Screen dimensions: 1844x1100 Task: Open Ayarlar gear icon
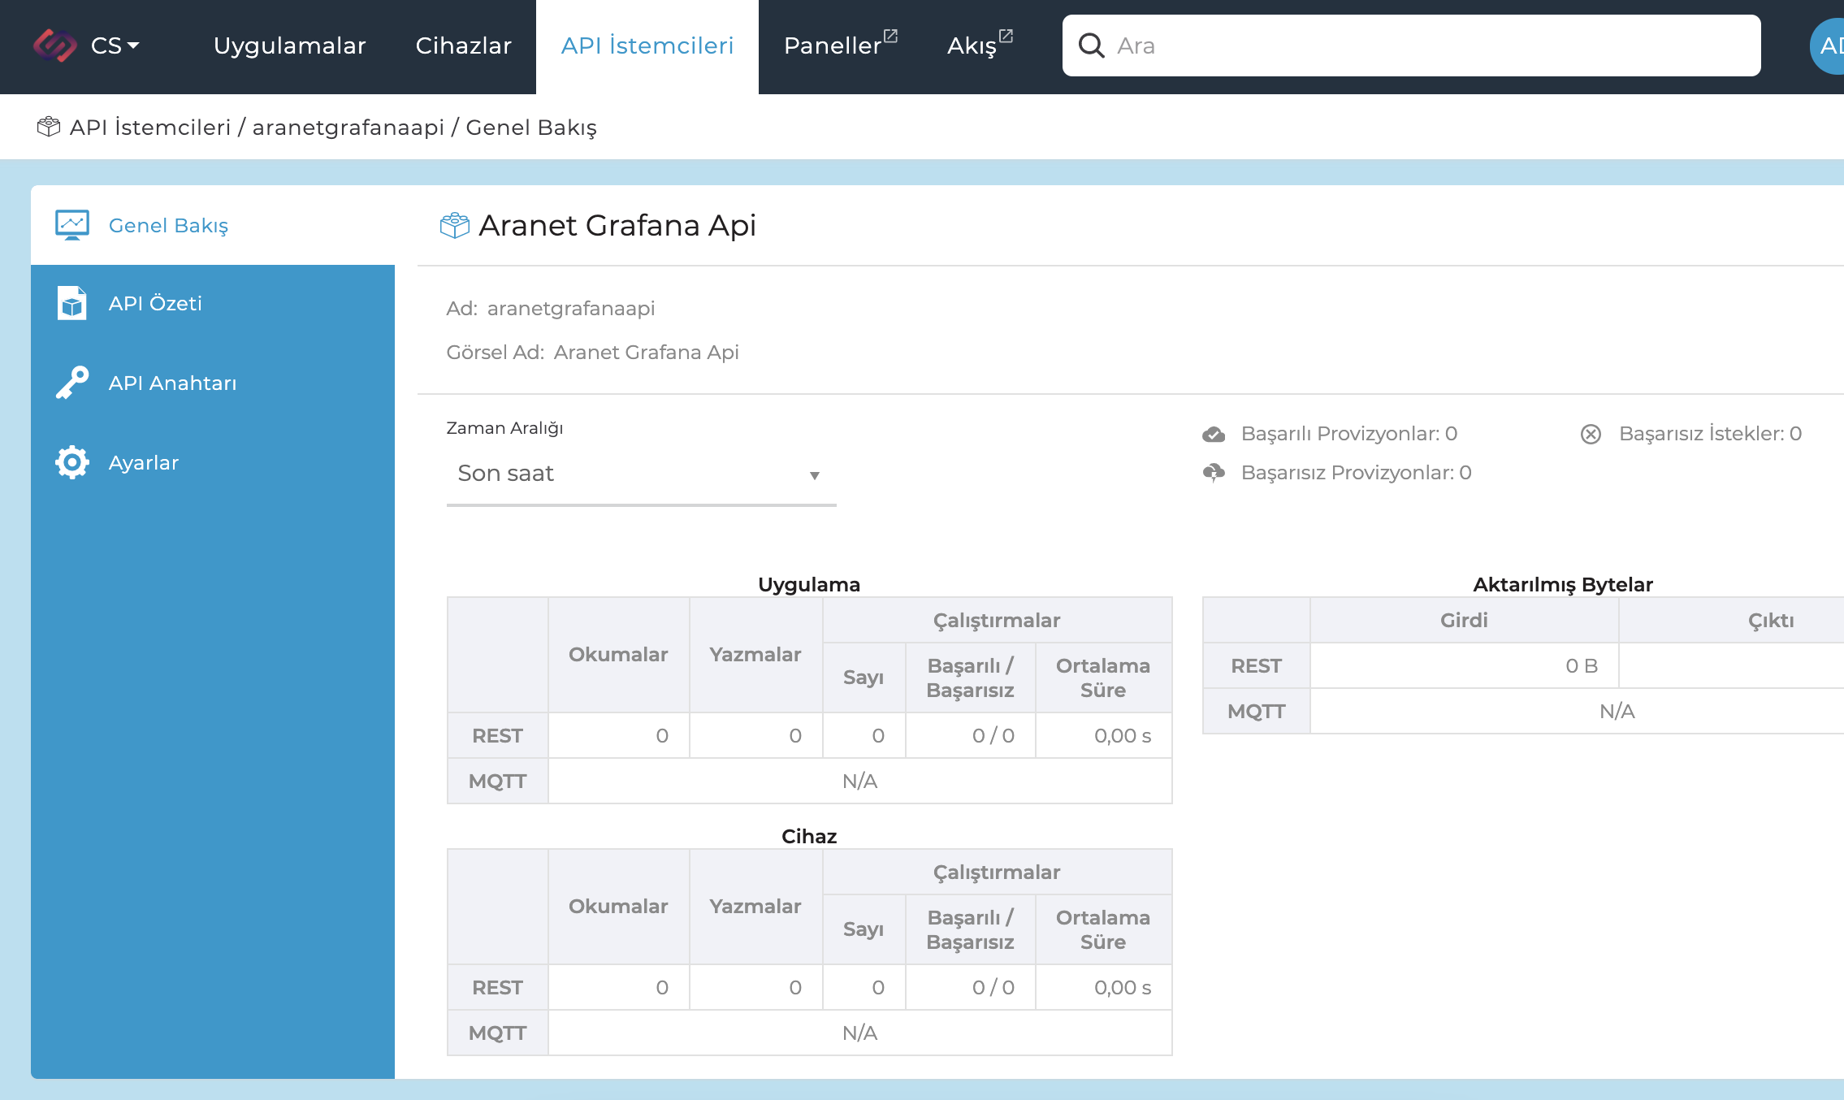point(72,462)
